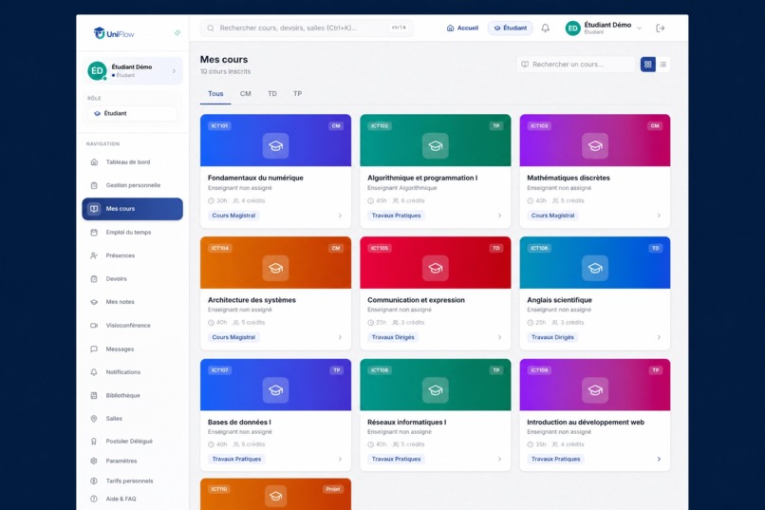Click the Mathématiques discrètes course title
The width and height of the screenshot is (765, 510).
(569, 179)
